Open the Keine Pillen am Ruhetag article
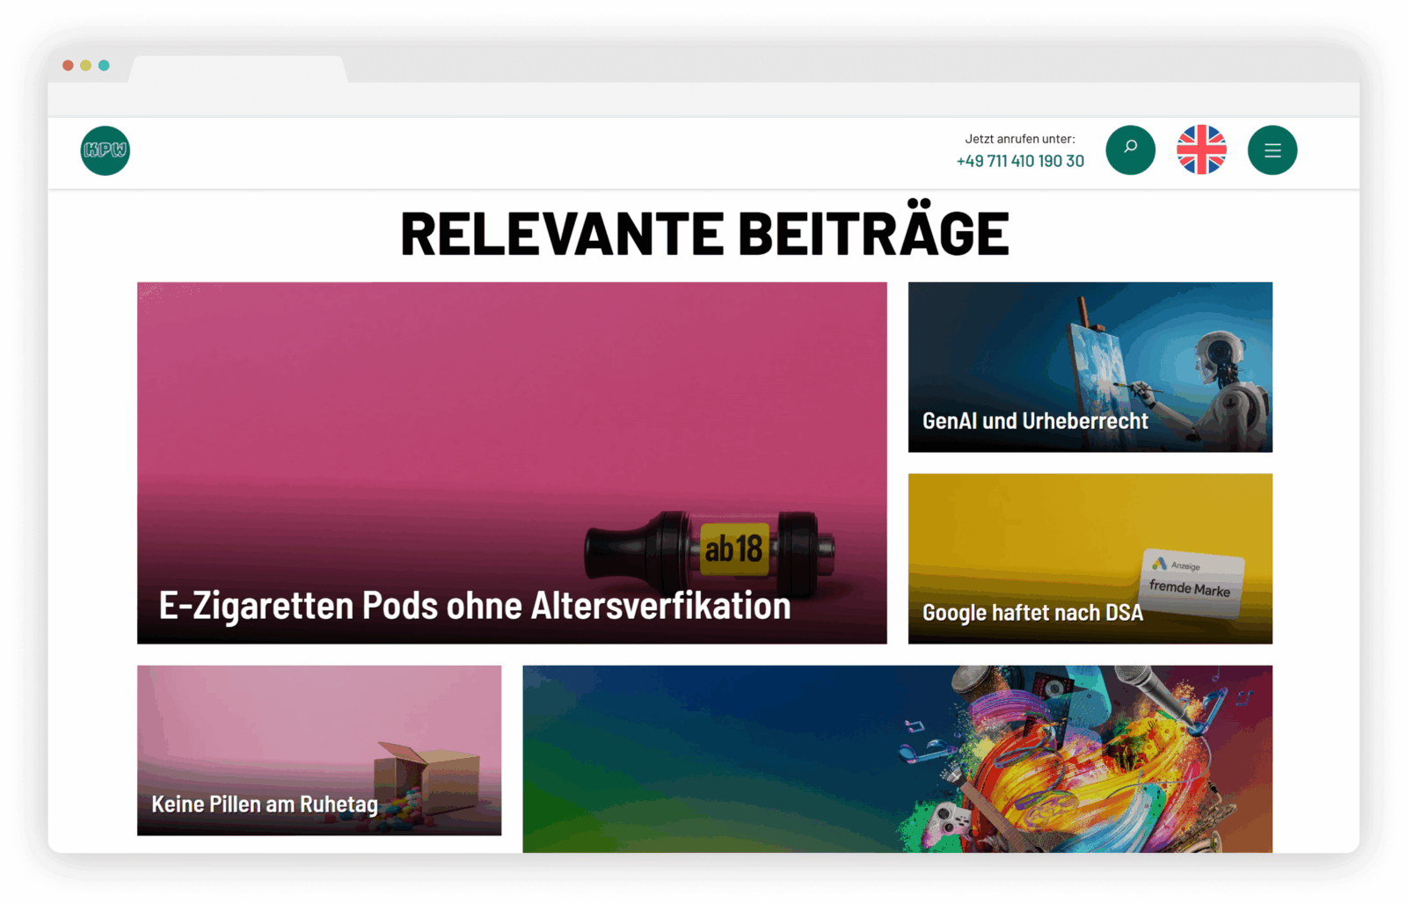Image resolution: width=1407 pixels, height=903 pixels. coord(319,750)
